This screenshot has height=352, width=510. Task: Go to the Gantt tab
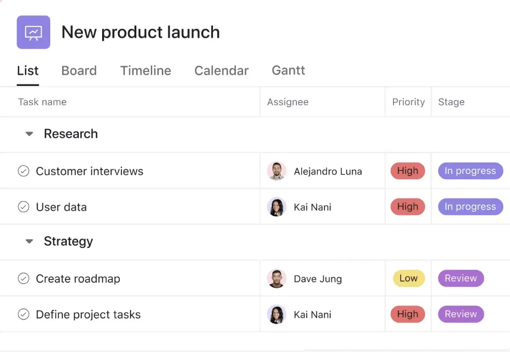(x=289, y=70)
